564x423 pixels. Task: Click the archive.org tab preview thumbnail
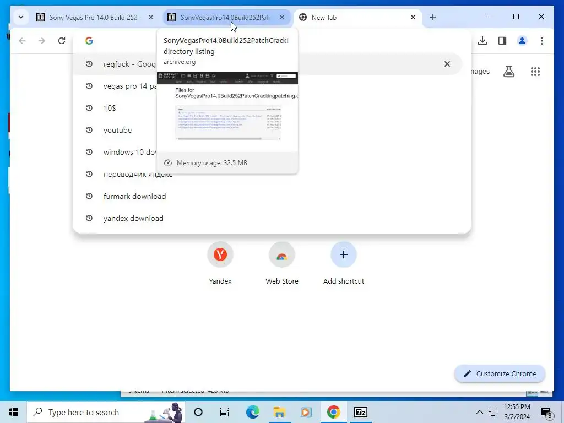coord(227,111)
